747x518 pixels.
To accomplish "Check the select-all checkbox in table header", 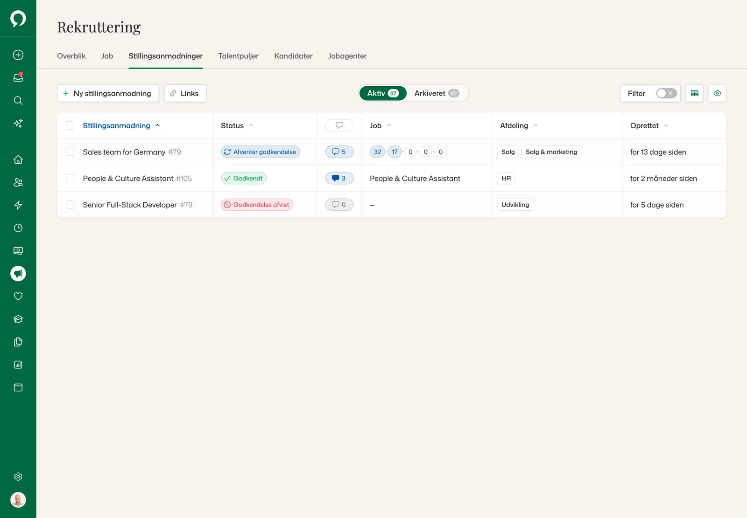I will 70,125.
